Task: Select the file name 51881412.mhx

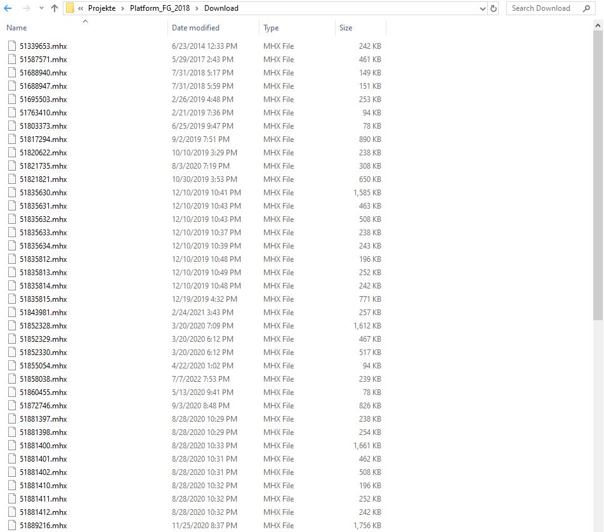Action: pyautogui.click(x=43, y=512)
